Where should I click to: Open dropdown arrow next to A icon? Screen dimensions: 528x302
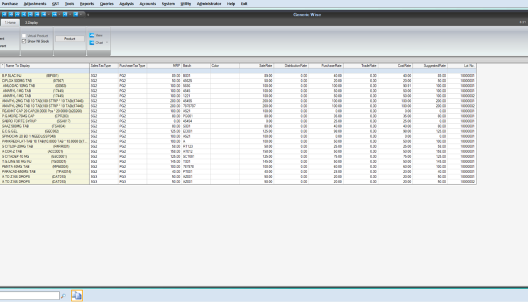[60, 14]
